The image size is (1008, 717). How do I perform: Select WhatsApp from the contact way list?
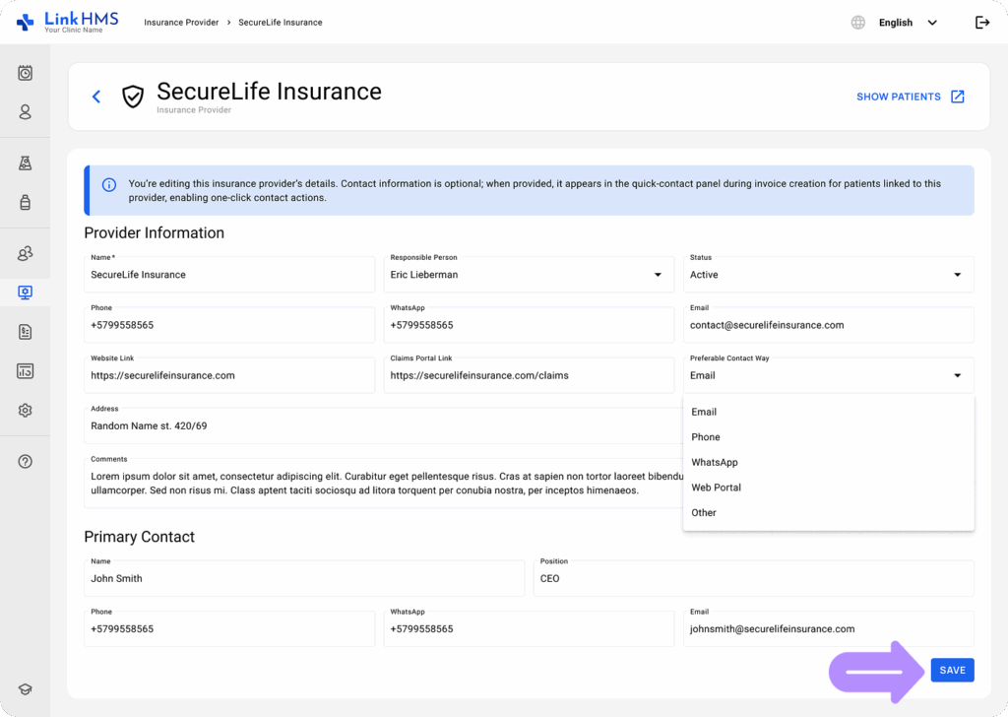pyautogui.click(x=714, y=462)
